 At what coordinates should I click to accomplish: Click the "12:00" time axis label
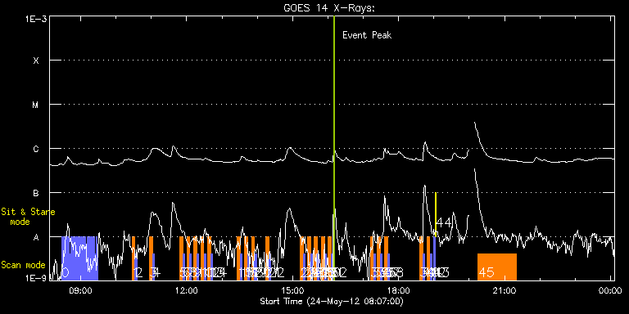(x=187, y=290)
